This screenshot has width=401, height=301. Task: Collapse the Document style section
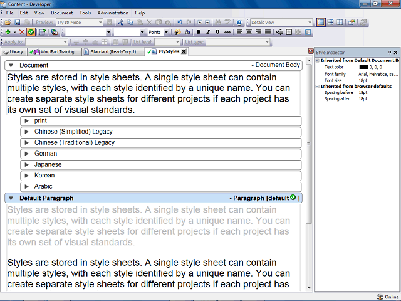click(11, 65)
